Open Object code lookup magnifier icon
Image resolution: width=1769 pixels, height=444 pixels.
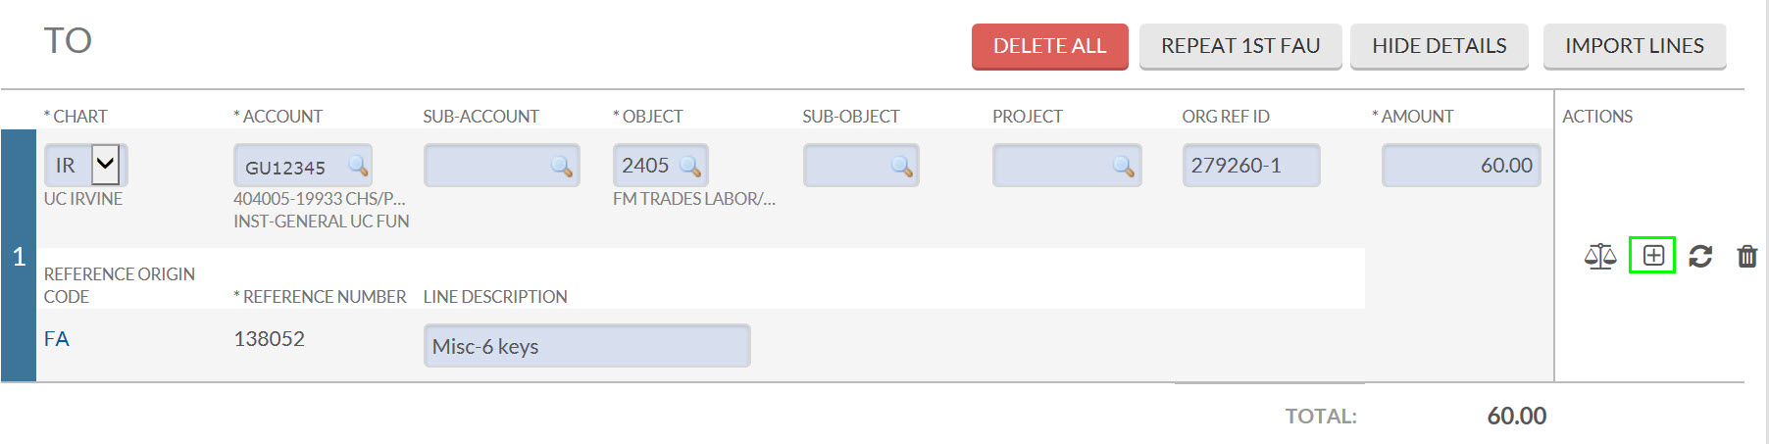(690, 166)
